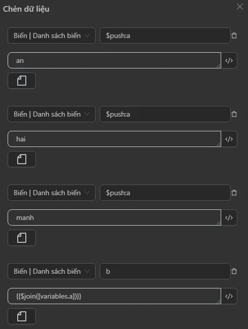Open code editor for value 'hai'
Image resolution: width=248 pixels, height=329 pixels.
[x=229, y=139]
